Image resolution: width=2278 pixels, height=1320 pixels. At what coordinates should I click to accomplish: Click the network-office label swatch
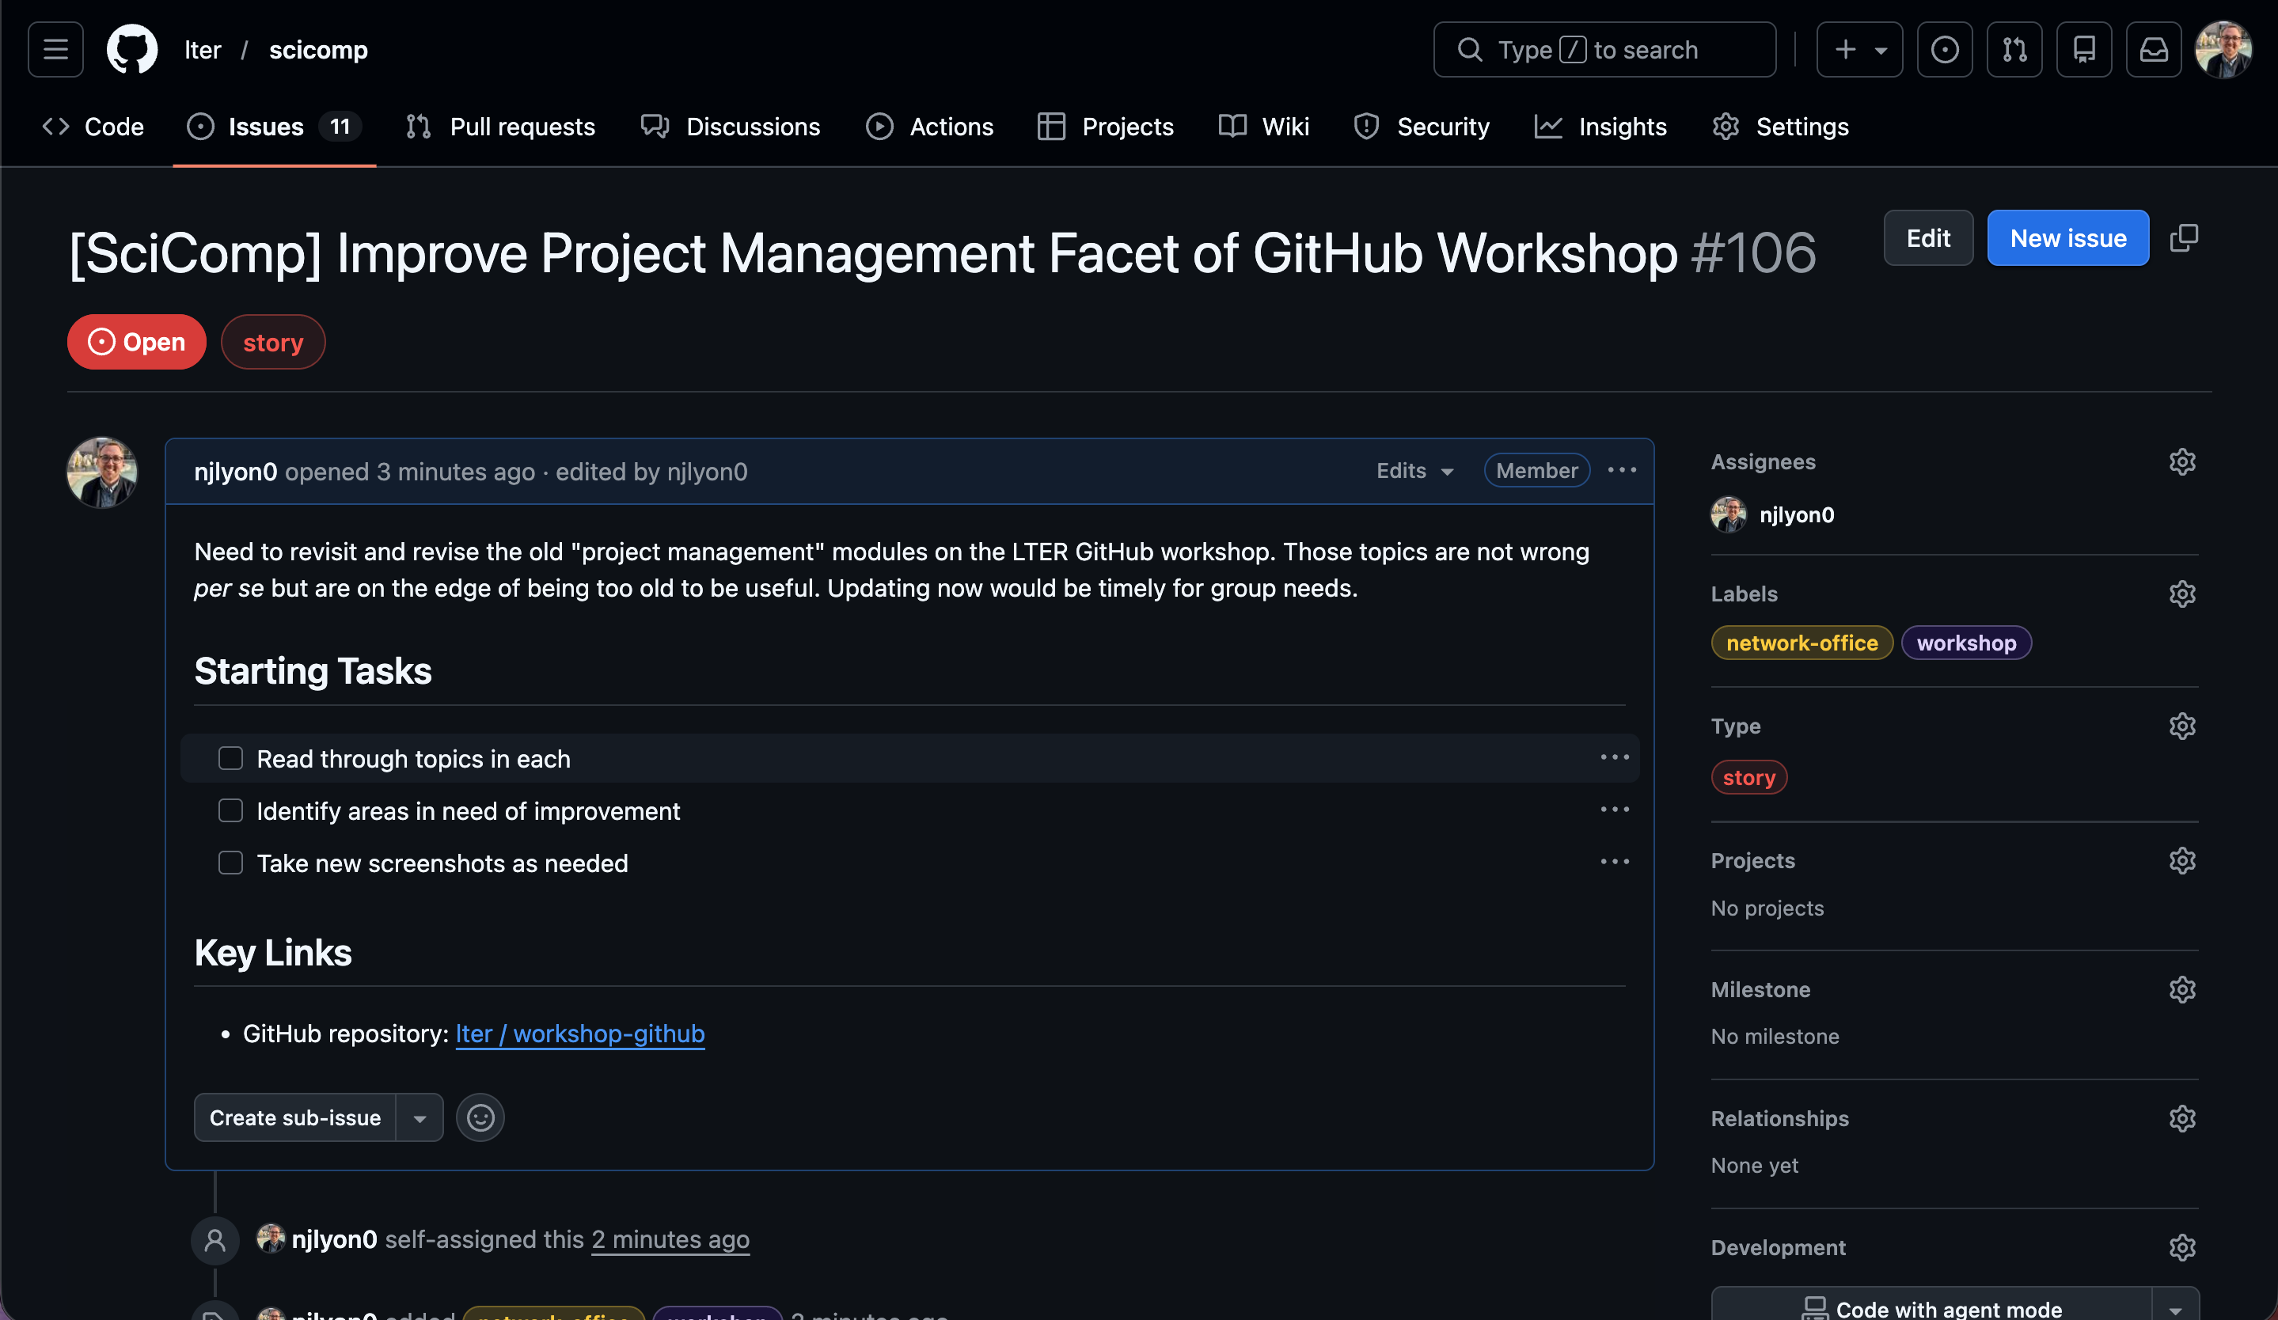pos(1801,643)
